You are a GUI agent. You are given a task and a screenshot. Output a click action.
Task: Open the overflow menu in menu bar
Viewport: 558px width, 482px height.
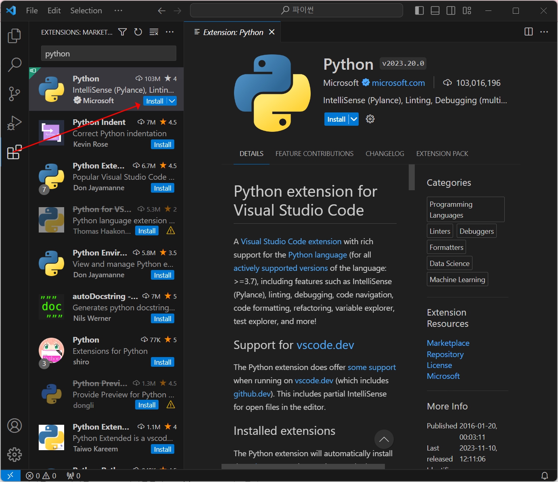pyautogui.click(x=118, y=11)
